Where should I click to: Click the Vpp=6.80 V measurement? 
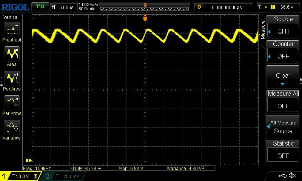coord(143,168)
